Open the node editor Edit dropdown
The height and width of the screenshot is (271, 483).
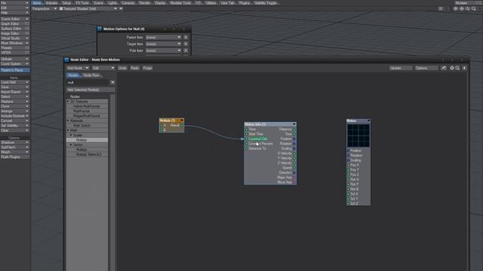pos(103,68)
